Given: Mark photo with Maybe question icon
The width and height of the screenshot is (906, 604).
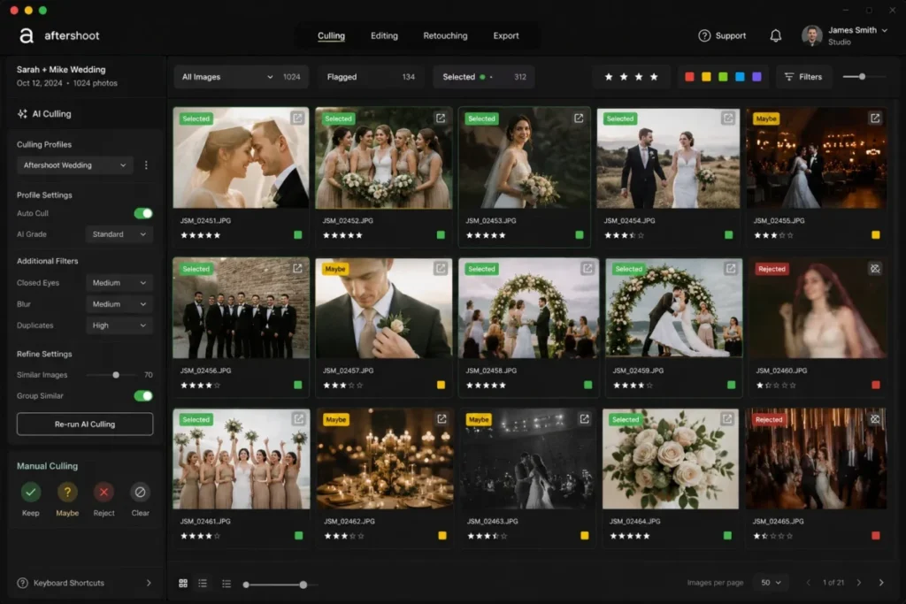Looking at the screenshot, I should 67,492.
